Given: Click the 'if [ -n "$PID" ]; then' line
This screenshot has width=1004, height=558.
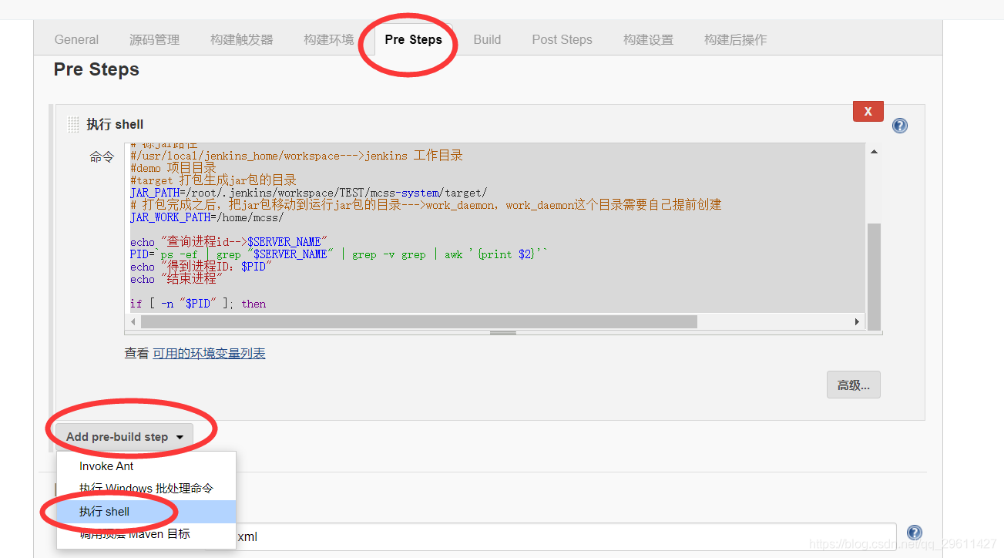Looking at the screenshot, I should pos(198,304).
